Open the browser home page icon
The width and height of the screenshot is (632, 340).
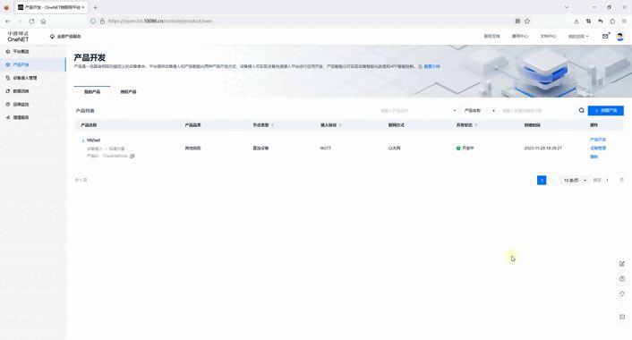43,21
